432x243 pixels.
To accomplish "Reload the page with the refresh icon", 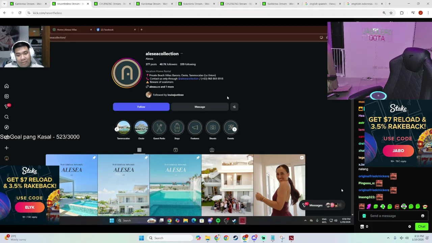I will point(20,13).
